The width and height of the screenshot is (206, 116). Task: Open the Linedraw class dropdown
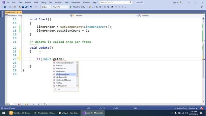coord(105,15)
